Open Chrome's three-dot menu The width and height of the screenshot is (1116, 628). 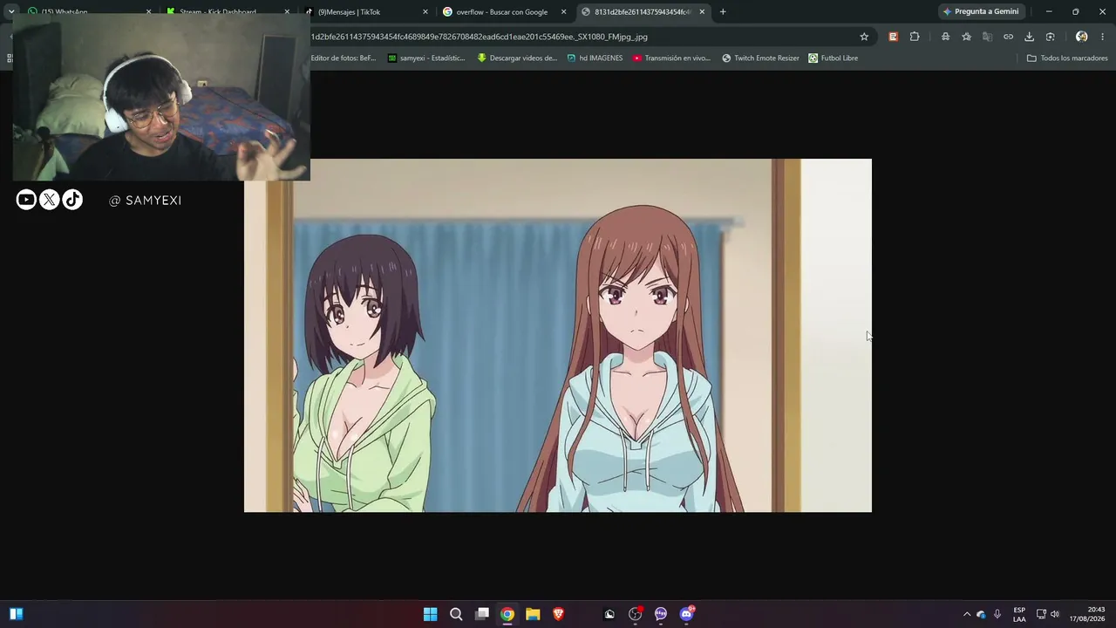click(x=1103, y=37)
